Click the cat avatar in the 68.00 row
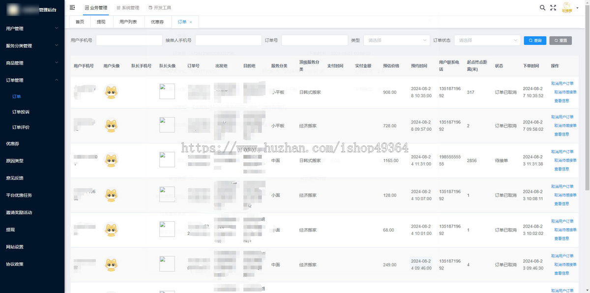 [112, 230]
